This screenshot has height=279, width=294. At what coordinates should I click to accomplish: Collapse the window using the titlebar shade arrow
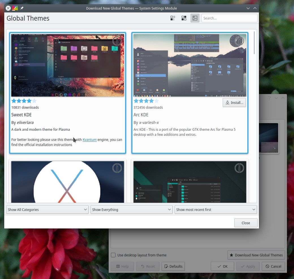click(255, 8)
